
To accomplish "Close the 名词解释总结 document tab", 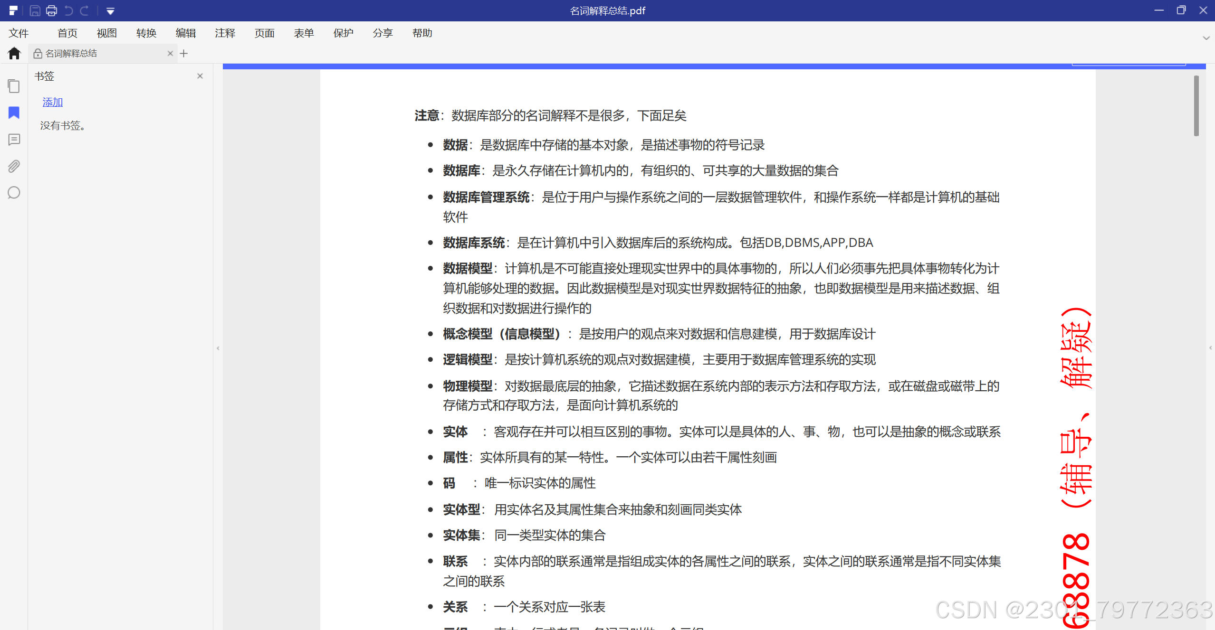I will pos(170,54).
